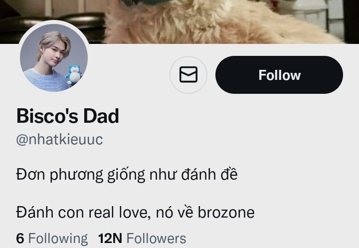
Task: Follow the Bisco's Dad account
Action: point(279,75)
